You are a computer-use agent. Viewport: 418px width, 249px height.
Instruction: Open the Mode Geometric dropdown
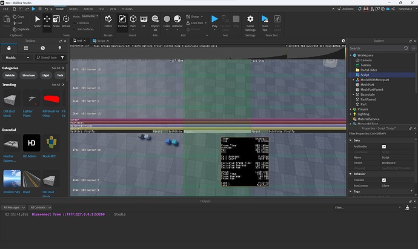90,16
